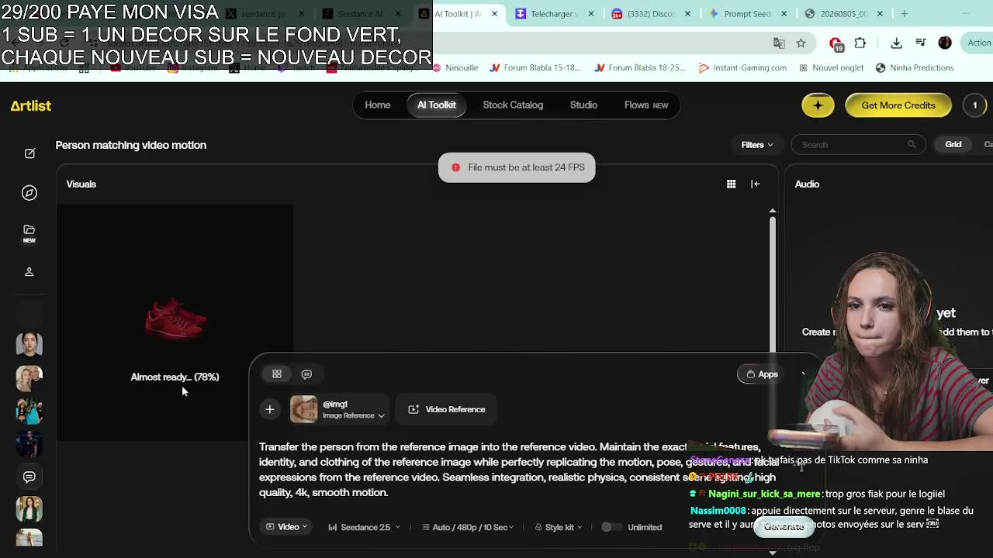Open the browser downloads icon
This screenshot has height=558, width=993.
pos(896,43)
